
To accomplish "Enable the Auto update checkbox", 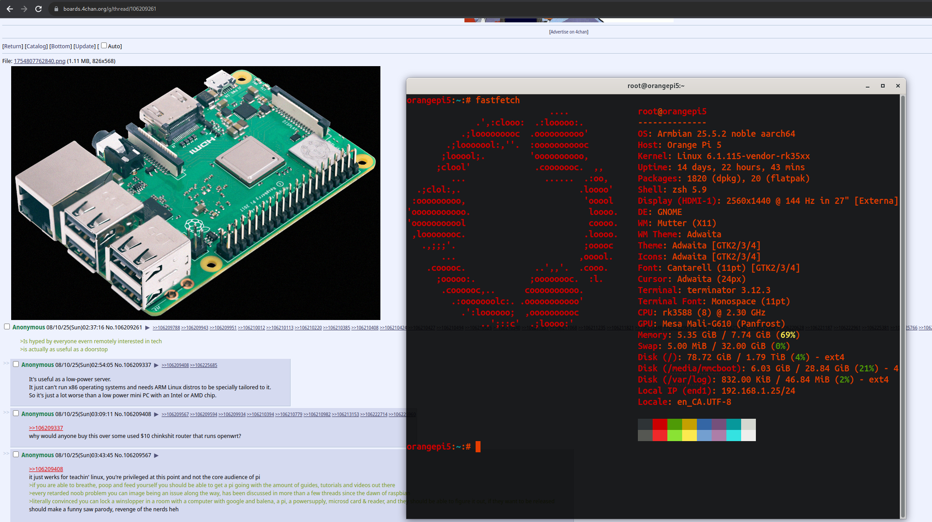I will [104, 46].
